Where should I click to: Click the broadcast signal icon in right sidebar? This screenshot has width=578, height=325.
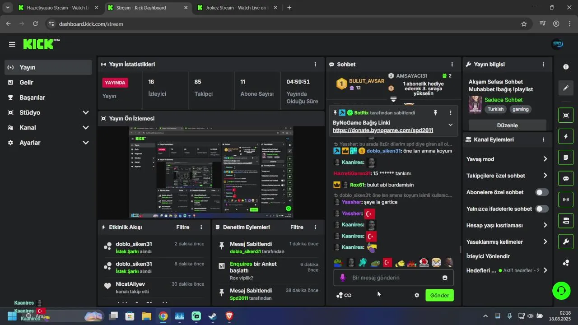coord(566,199)
